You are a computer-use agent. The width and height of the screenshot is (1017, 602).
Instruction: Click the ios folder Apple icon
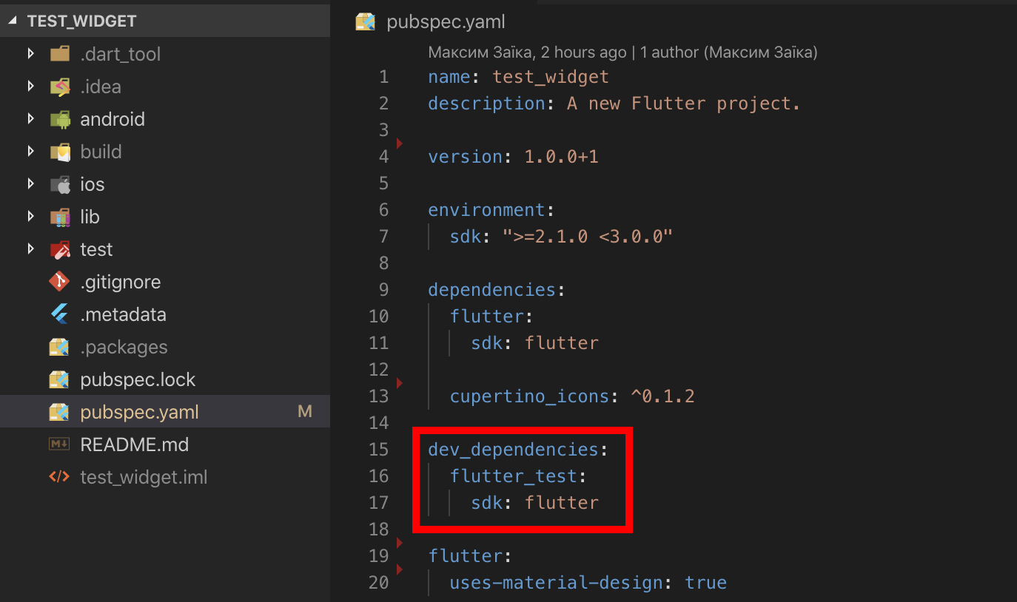(59, 184)
